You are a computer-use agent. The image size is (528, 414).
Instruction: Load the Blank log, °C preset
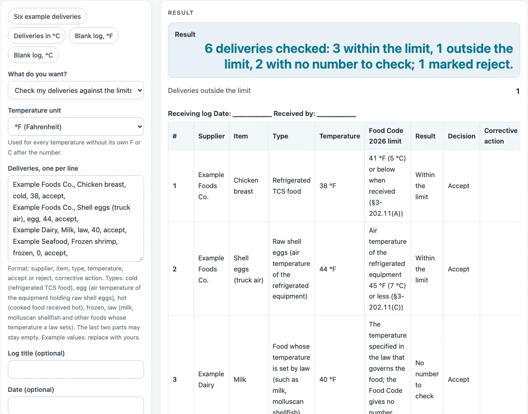click(x=33, y=55)
